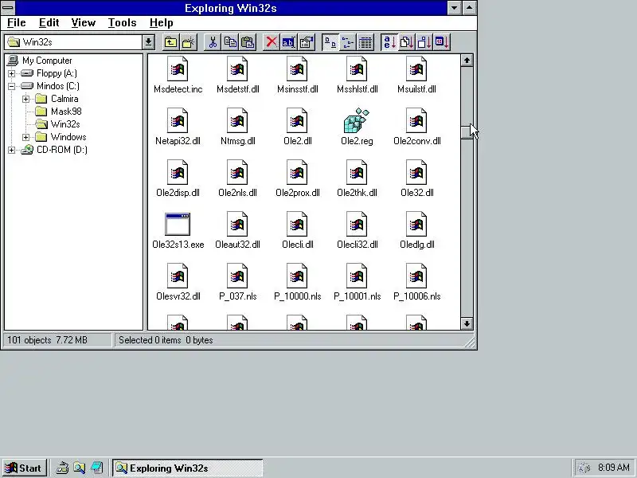The image size is (637, 478).
Task: Select the Ole2.reg registry file icon
Action: click(357, 121)
